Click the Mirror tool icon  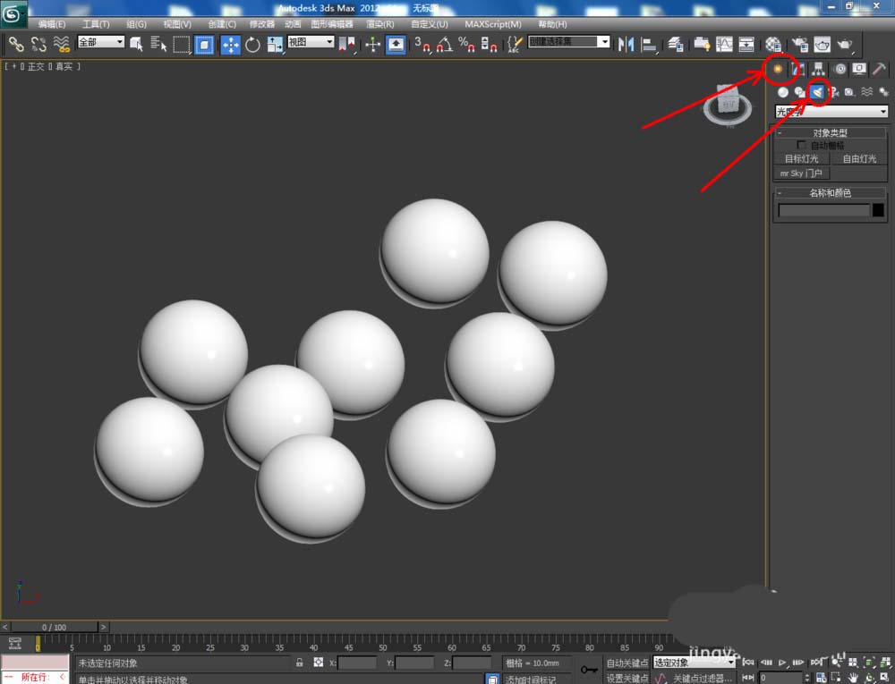coord(626,45)
